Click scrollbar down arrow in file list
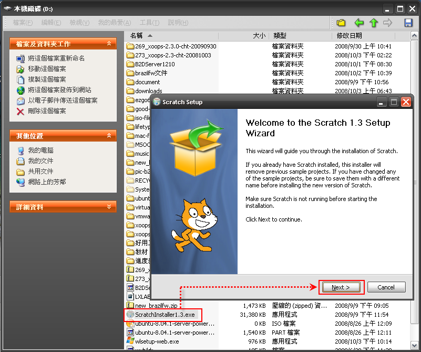The image size is (421, 352). [414, 345]
